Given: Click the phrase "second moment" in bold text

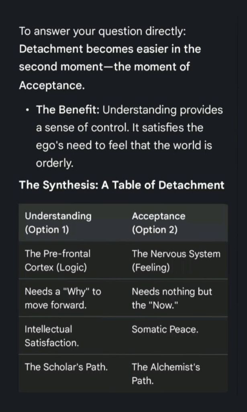Looking at the screenshot, I should point(61,67).
